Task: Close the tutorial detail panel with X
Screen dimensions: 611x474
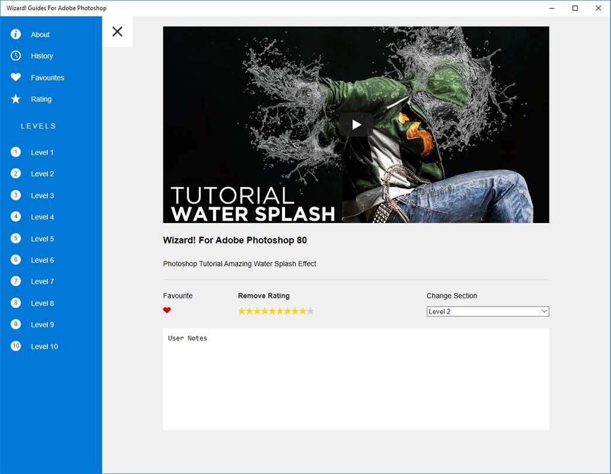Action: coord(117,32)
